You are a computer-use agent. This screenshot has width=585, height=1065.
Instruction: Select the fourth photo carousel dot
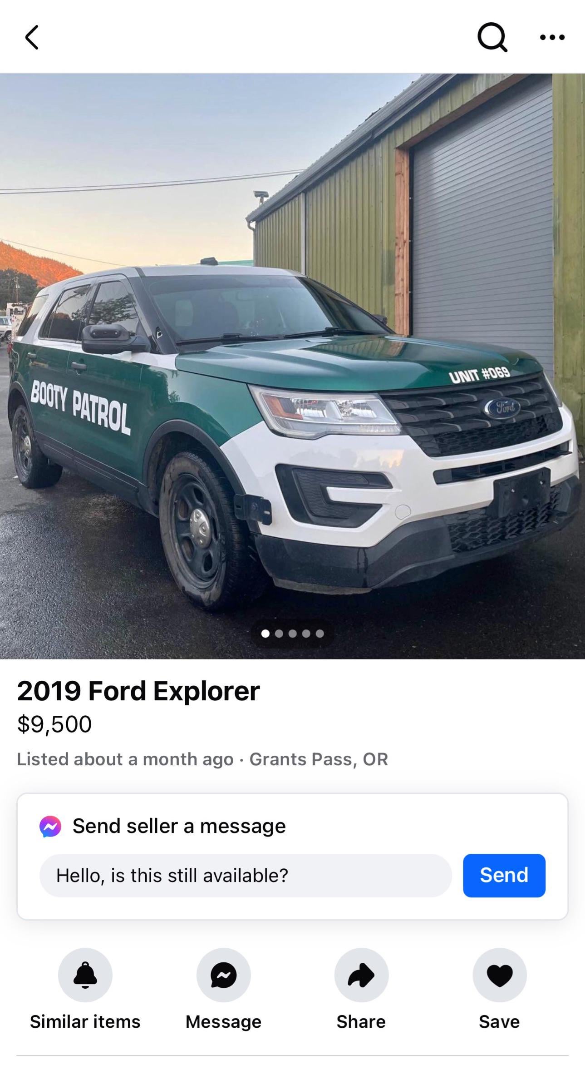(306, 634)
